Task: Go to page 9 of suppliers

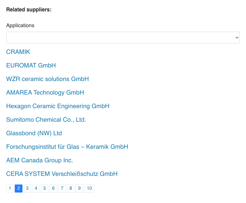Action: point(79,189)
